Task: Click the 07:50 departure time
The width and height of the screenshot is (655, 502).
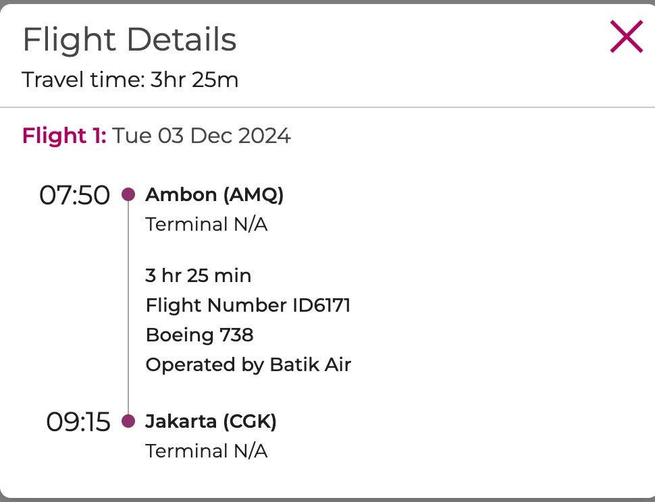Action: click(74, 195)
